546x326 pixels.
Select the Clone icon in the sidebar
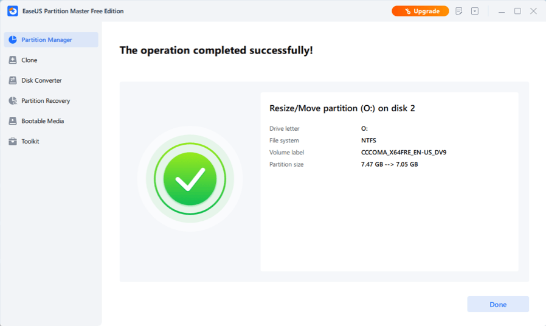pyautogui.click(x=13, y=60)
